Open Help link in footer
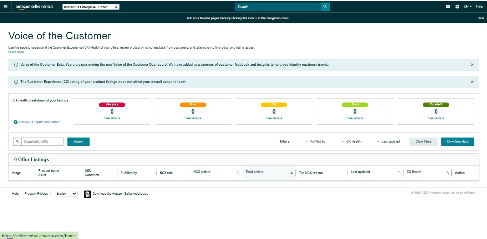Viewport: 487px width, 239px height. pos(15,194)
